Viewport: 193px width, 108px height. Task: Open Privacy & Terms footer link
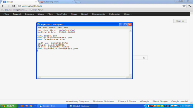click(x=127, y=101)
